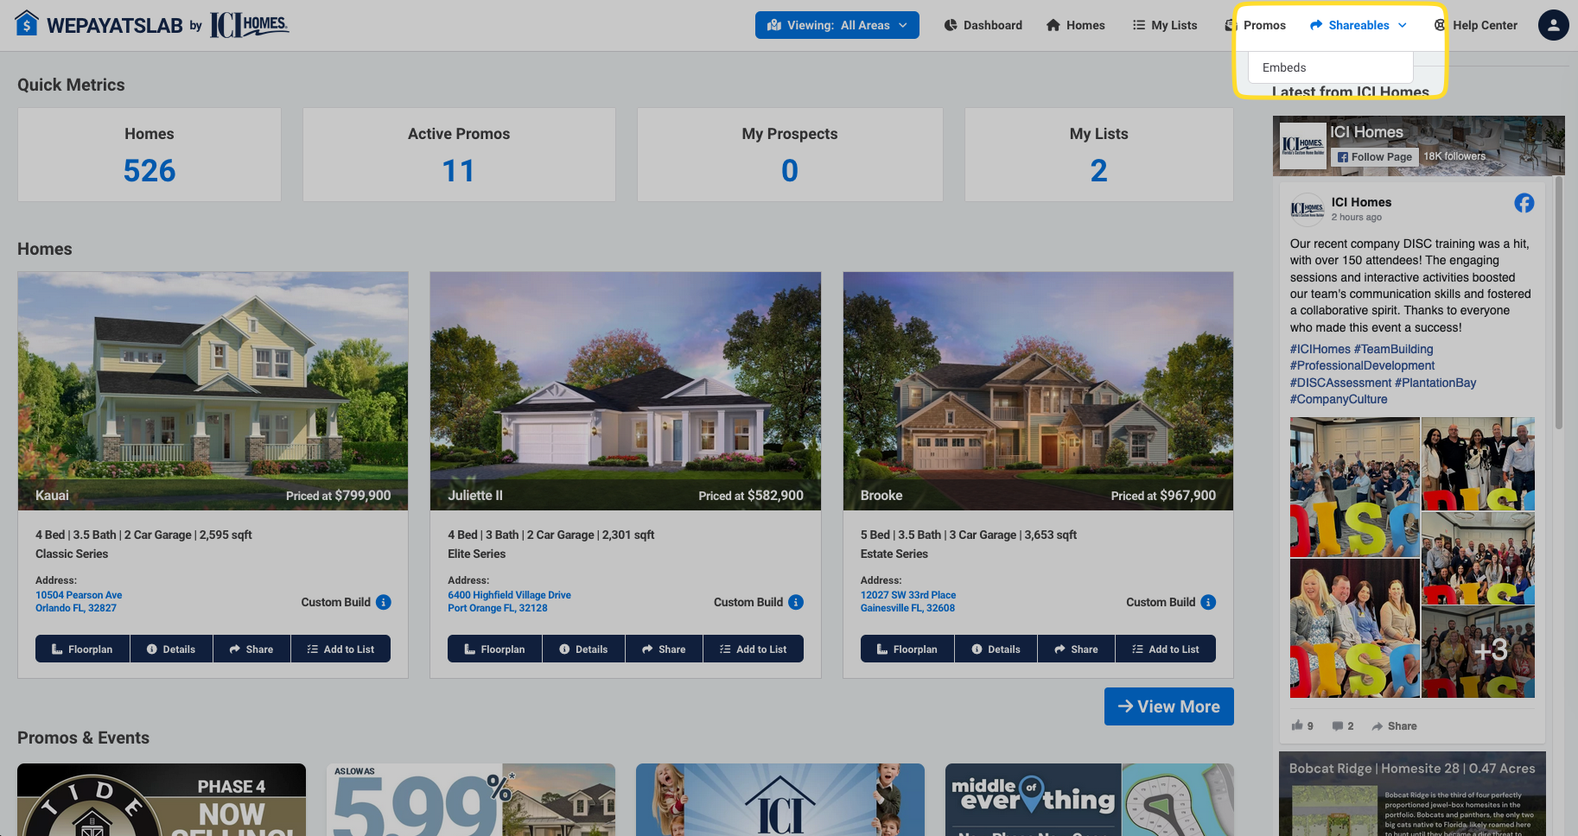Click the ICI Homes logo in header
This screenshot has height=836, width=1578.
click(x=250, y=24)
